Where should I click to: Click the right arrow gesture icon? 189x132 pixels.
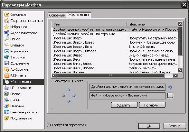[x=74, y=96]
